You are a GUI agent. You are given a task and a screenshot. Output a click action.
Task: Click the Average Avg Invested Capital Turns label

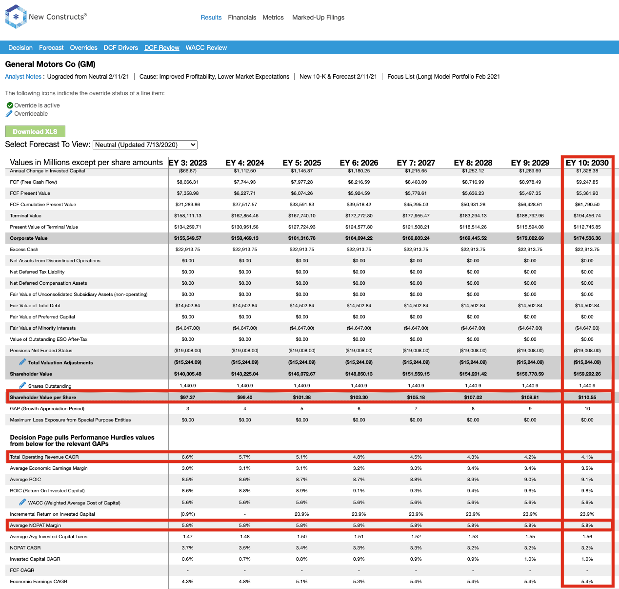pyautogui.click(x=49, y=537)
